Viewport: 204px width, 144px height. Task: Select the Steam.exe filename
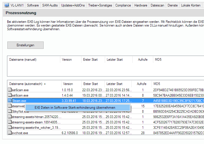(19, 101)
